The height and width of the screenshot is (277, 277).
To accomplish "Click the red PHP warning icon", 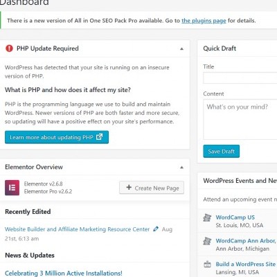I will point(9,48).
